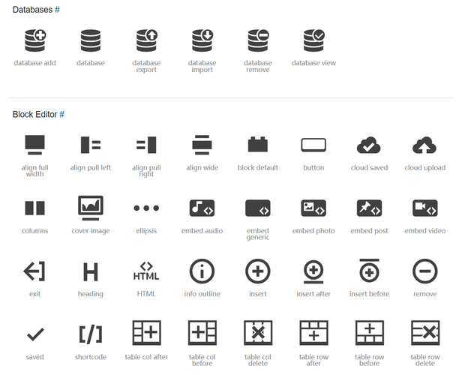Choose the table col delete icon
This screenshot has width=468, height=375.
pyautogui.click(x=258, y=333)
